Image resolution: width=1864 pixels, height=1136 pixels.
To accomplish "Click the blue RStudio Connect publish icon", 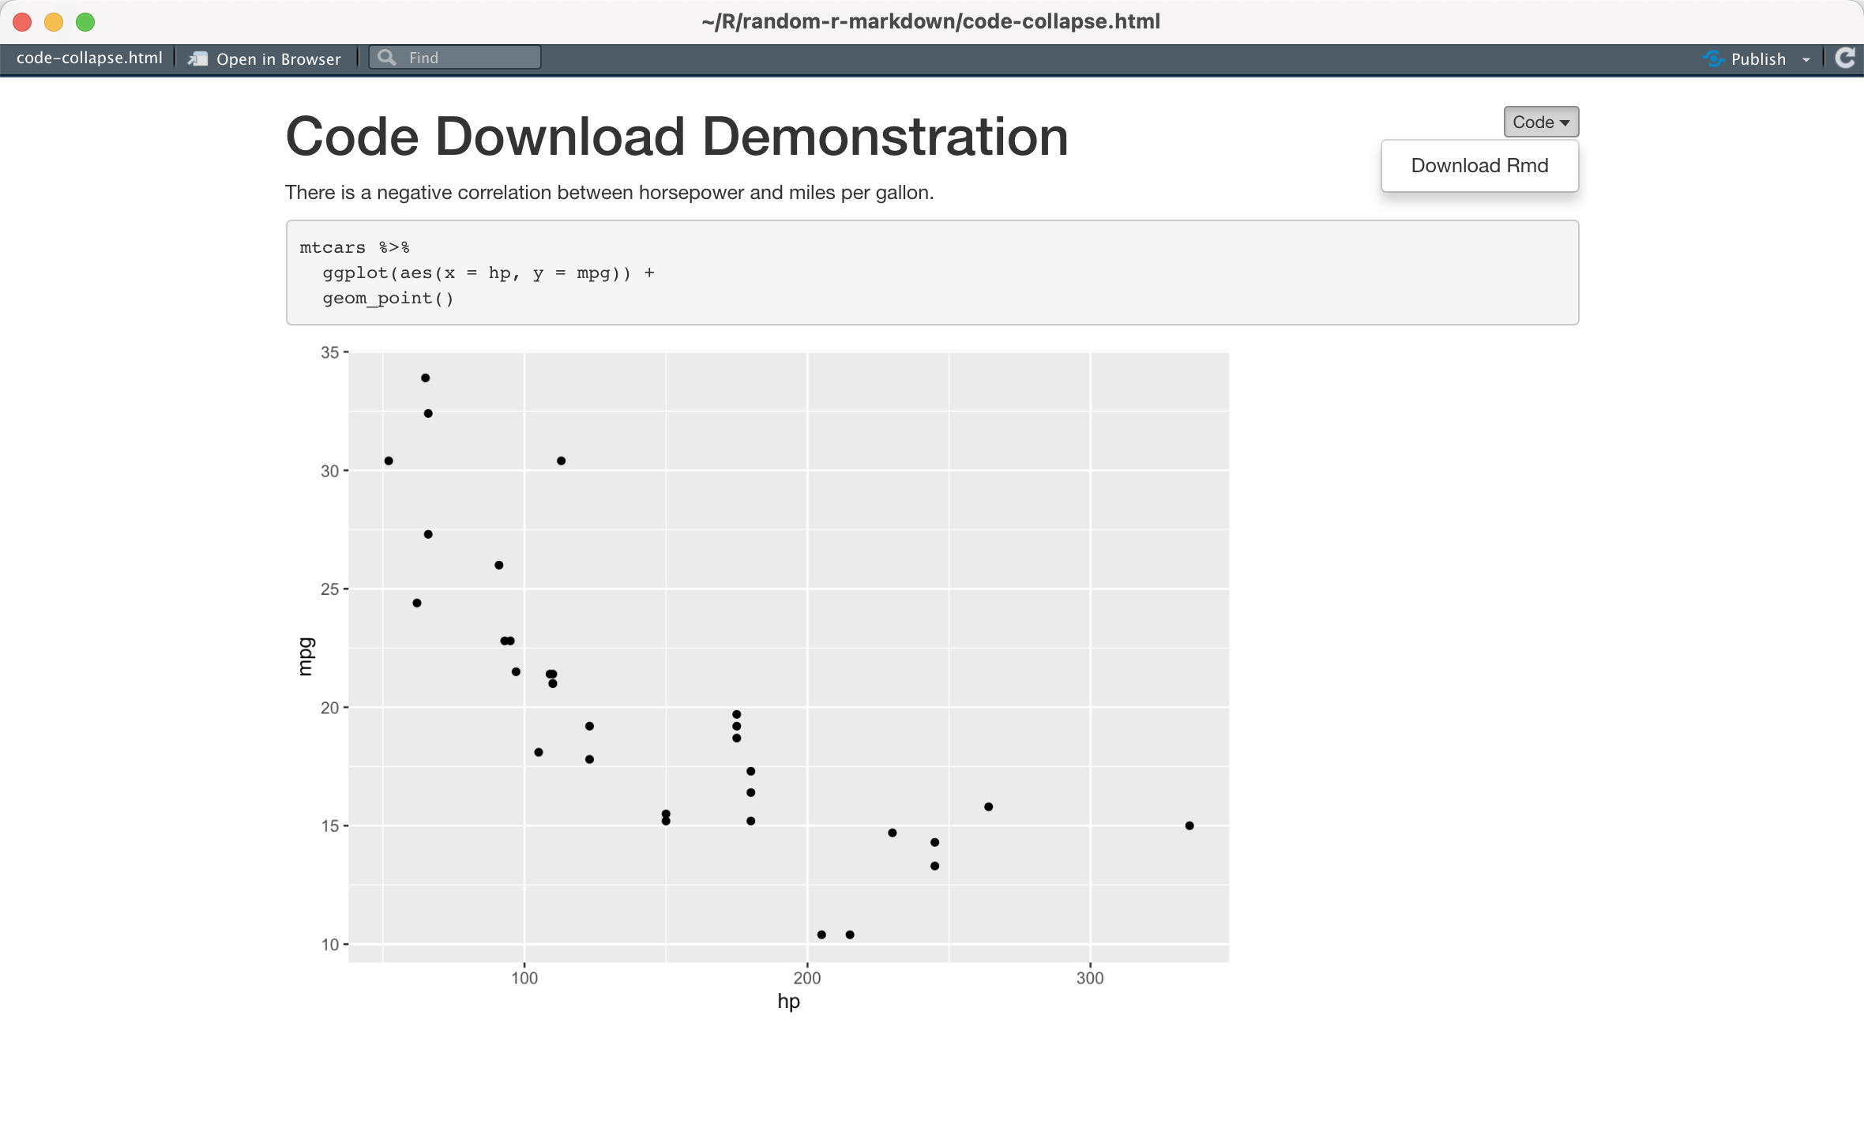I will [x=1713, y=58].
